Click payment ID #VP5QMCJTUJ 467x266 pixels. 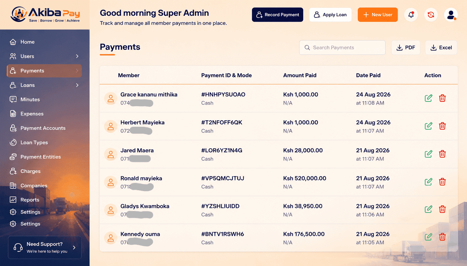click(223, 178)
